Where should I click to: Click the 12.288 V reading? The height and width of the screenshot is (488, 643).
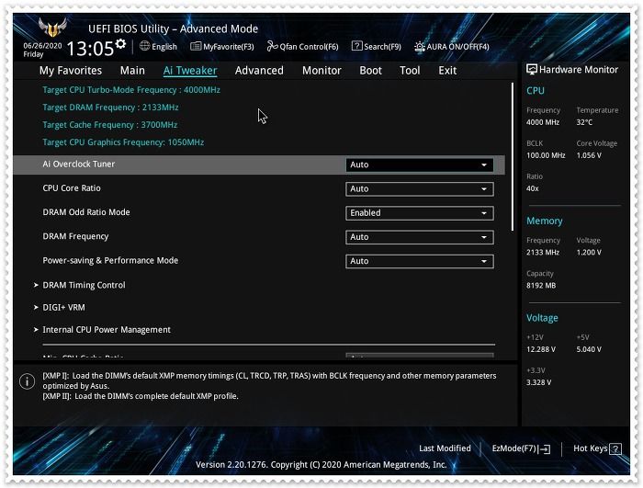(541, 349)
